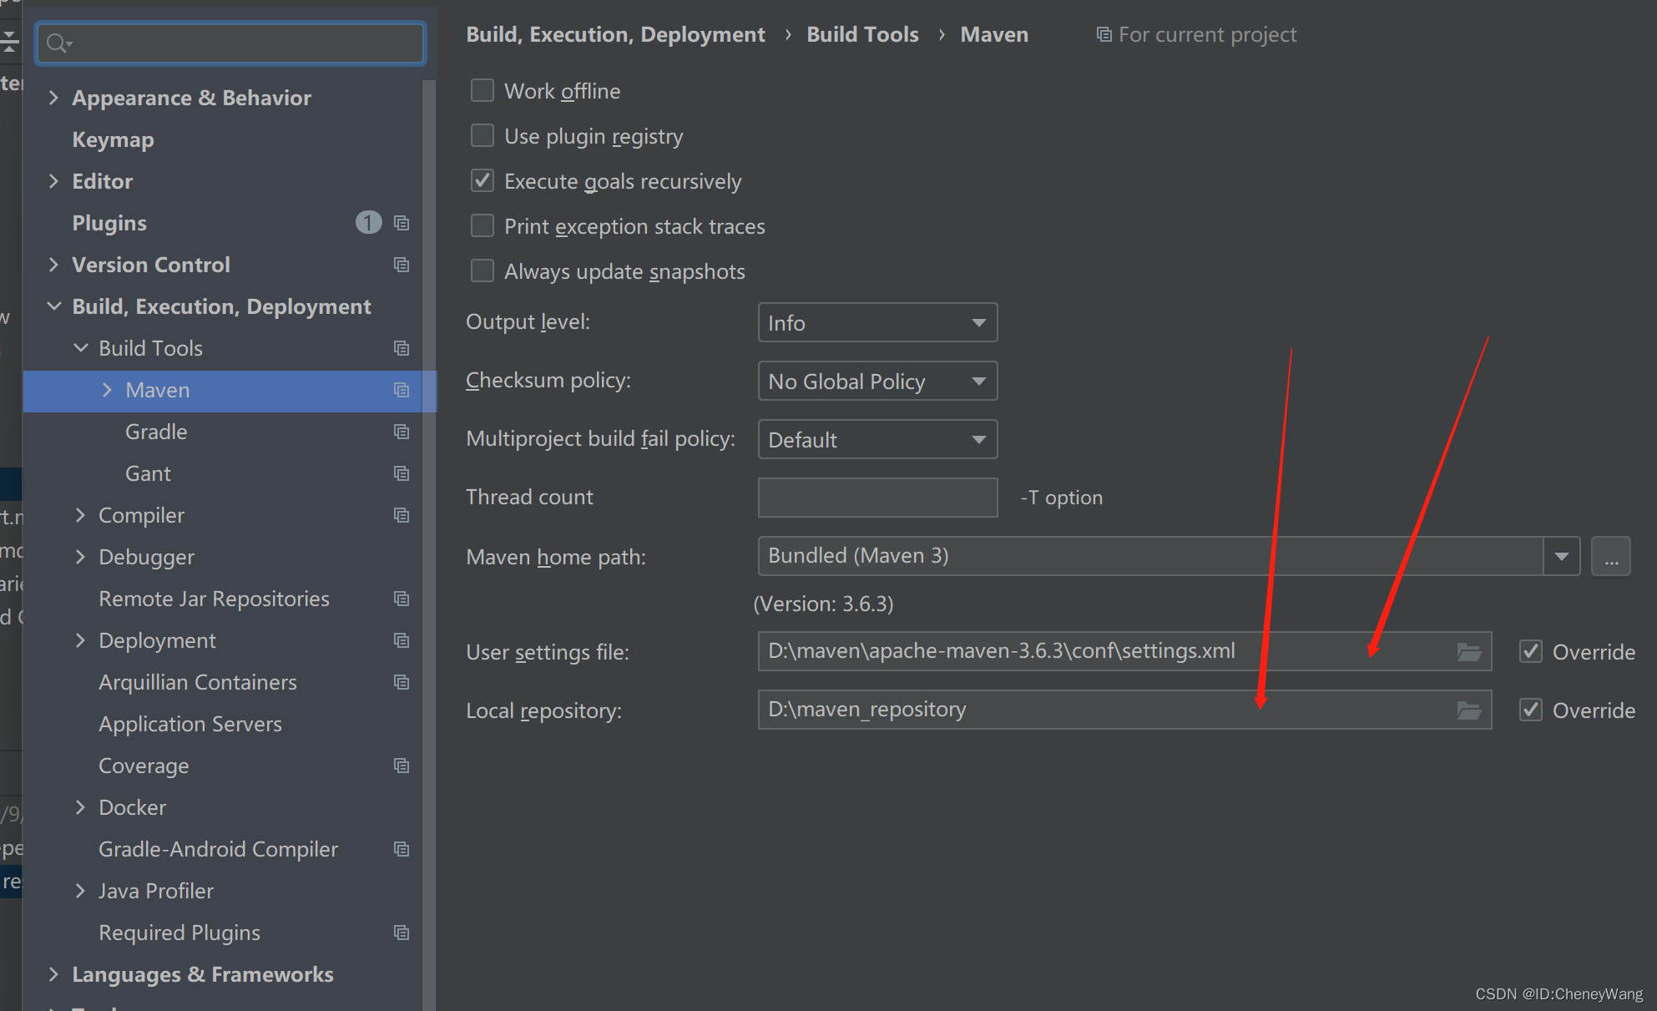
Task: Select Gradle under Build Tools
Action: point(156,432)
